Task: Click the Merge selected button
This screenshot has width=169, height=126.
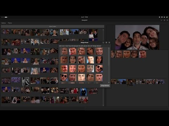Action: 105,85
